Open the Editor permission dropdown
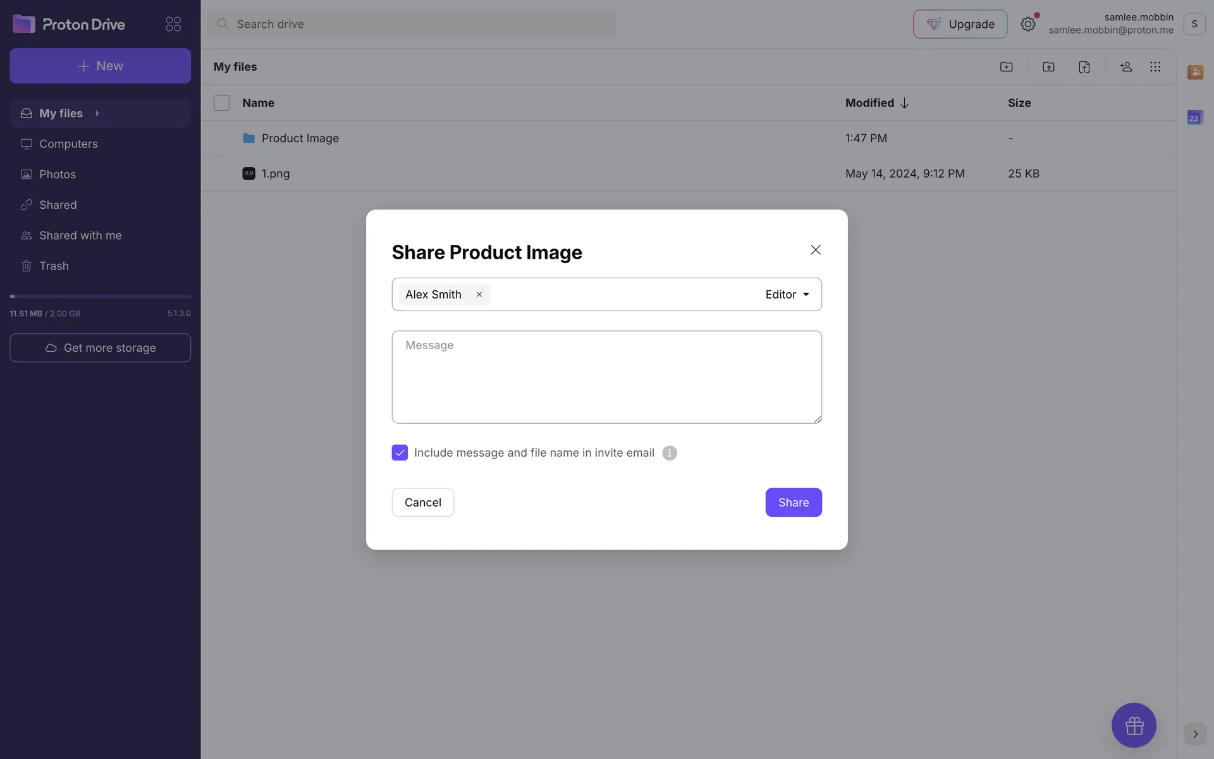Screen dimensions: 1214x759 tap(787, 295)
